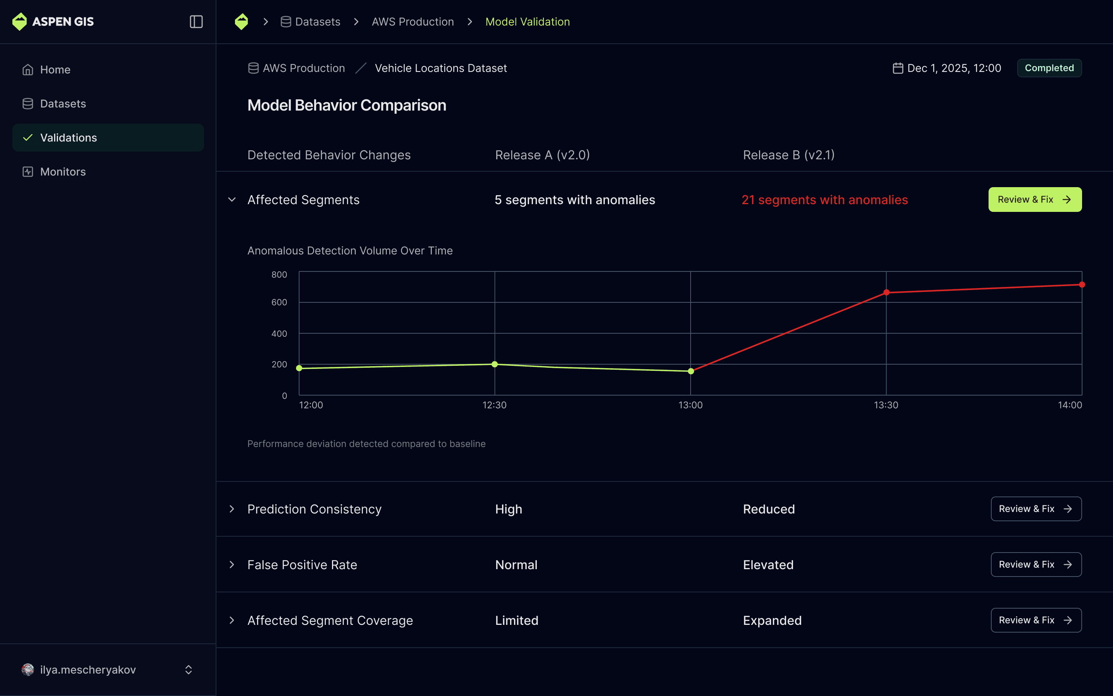Viewport: 1113px width, 696px height.
Task: Expand the Prediction Consistency row
Action: click(x=232, y=509)
